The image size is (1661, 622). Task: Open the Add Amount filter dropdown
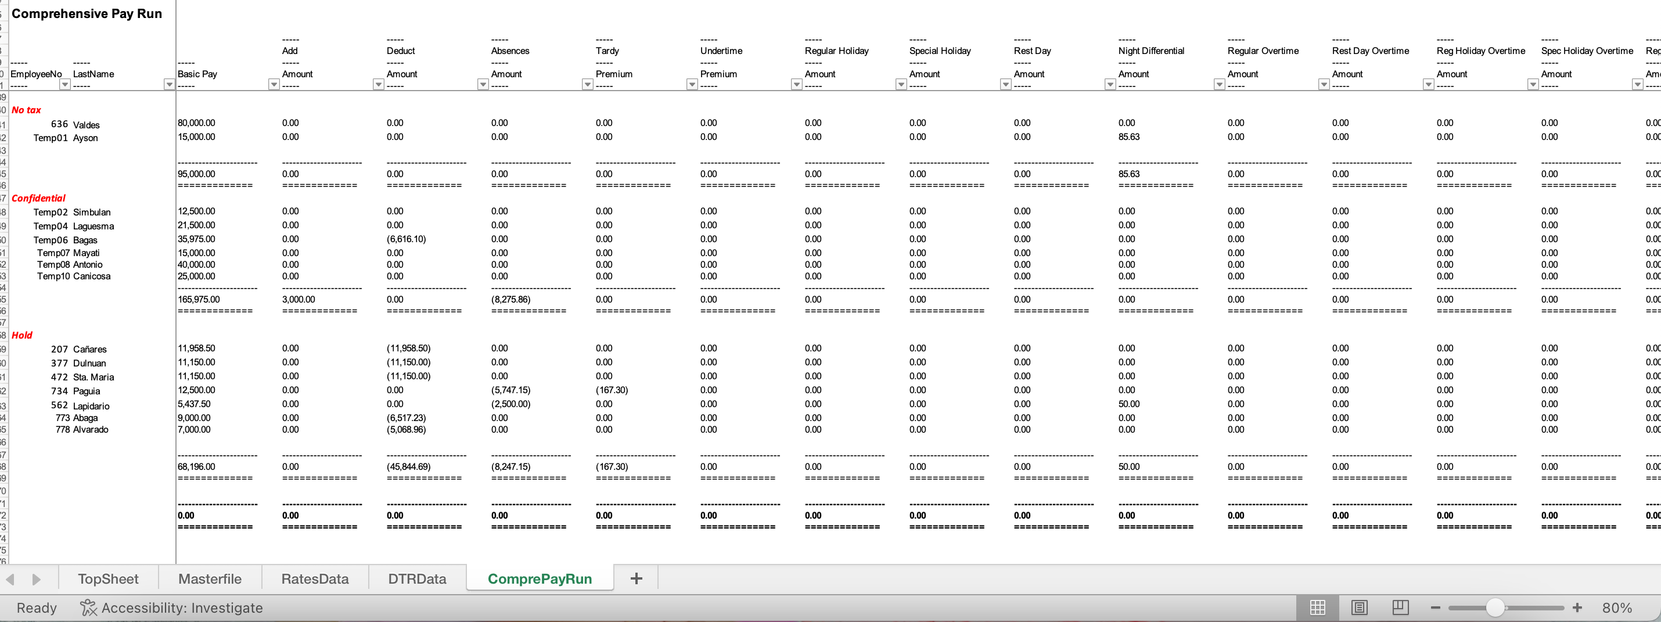pyautogui.click(x=378, y=84)
